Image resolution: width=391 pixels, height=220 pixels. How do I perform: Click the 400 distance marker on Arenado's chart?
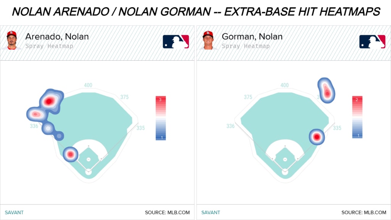pos(88,85)
